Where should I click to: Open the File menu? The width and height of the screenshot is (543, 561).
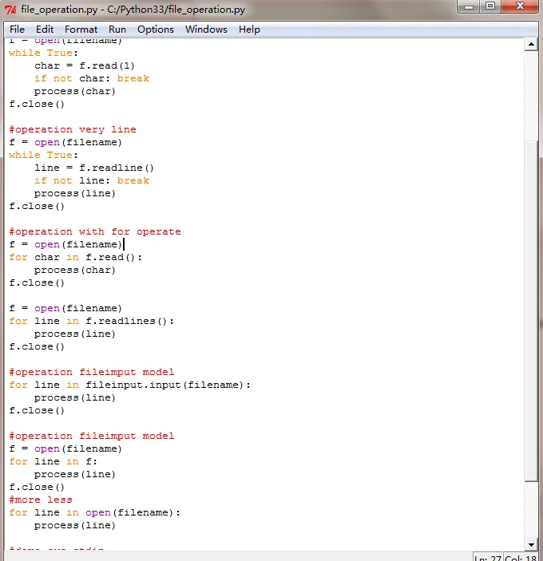(x=17, y=30)
